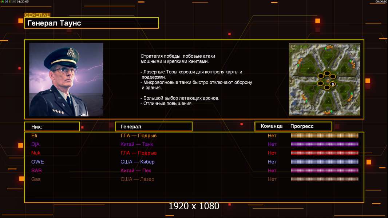Click 'ГЛА — Подрыв' in Eli's row
This screenshot has width=388, height=218.
pyautogui.click(x=139, y=136)
